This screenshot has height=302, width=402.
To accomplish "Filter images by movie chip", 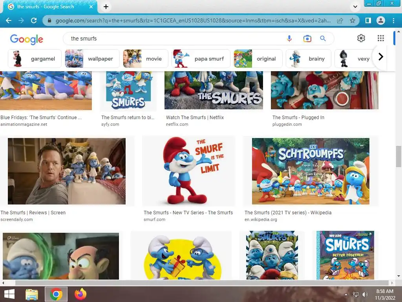I will pyautogui.click(x=145, y=59).
